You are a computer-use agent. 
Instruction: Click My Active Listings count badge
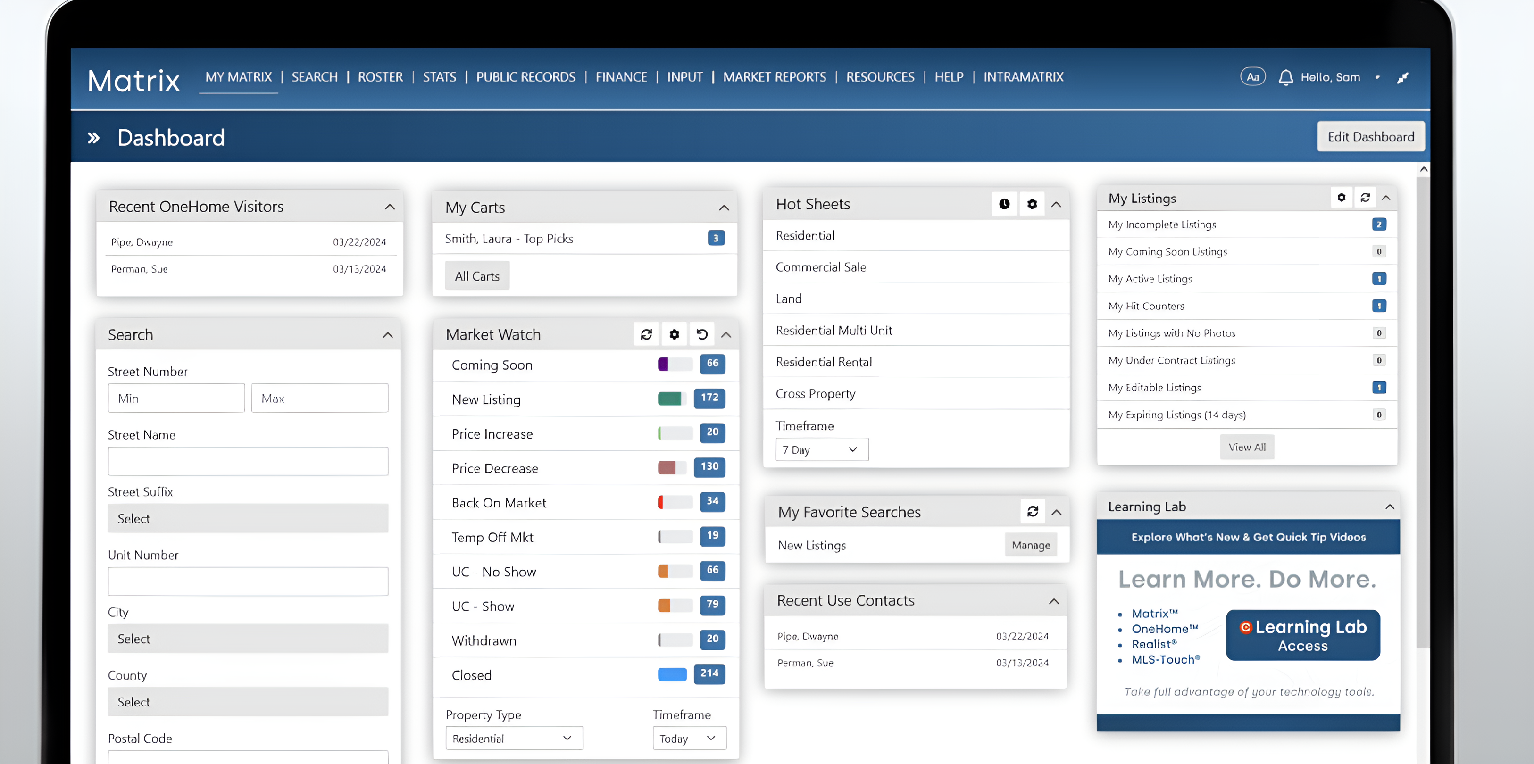1379,279
